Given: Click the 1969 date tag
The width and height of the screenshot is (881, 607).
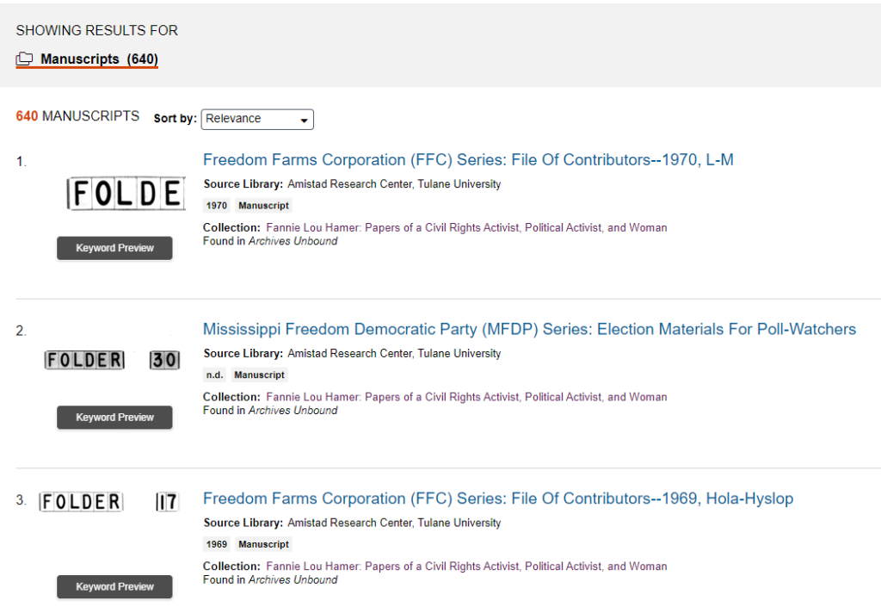Looking at the screenshot, I should click(x=217, y=545).
